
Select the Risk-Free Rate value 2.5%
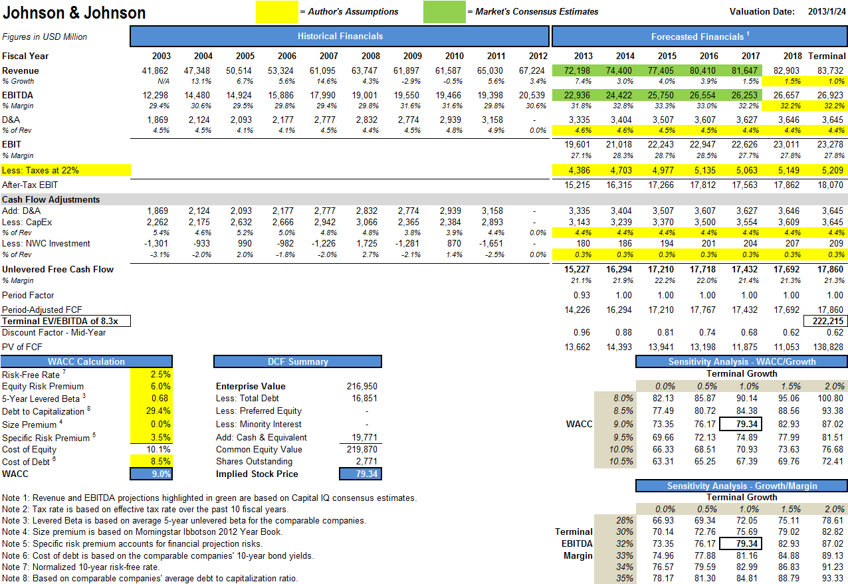(x=152, y=374)
